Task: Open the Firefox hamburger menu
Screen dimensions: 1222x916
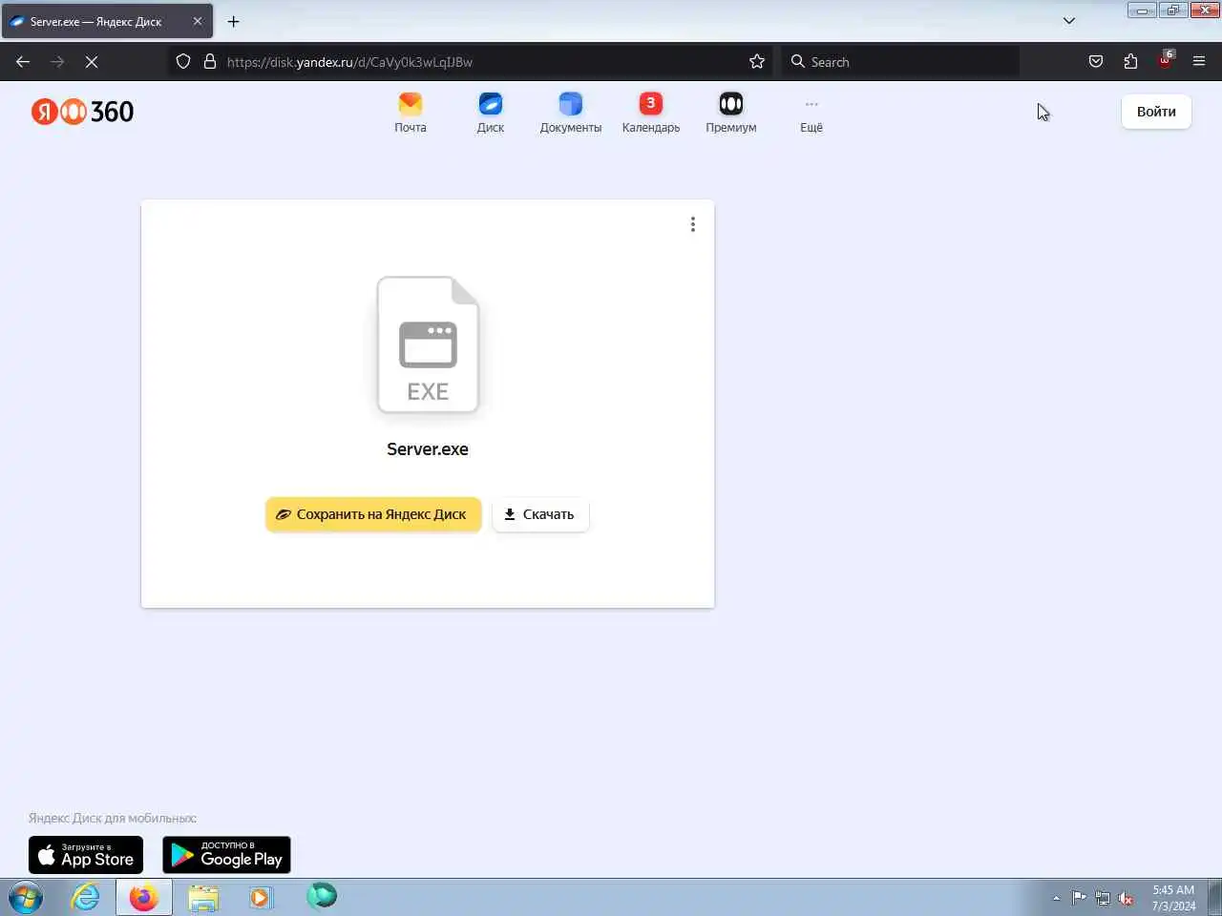Action: [1199, 62]
